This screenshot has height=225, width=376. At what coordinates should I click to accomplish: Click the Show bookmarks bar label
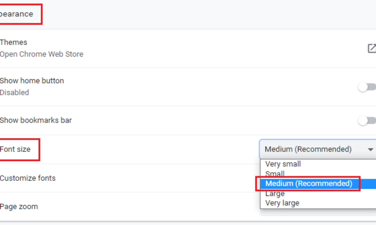pos(36,120)
